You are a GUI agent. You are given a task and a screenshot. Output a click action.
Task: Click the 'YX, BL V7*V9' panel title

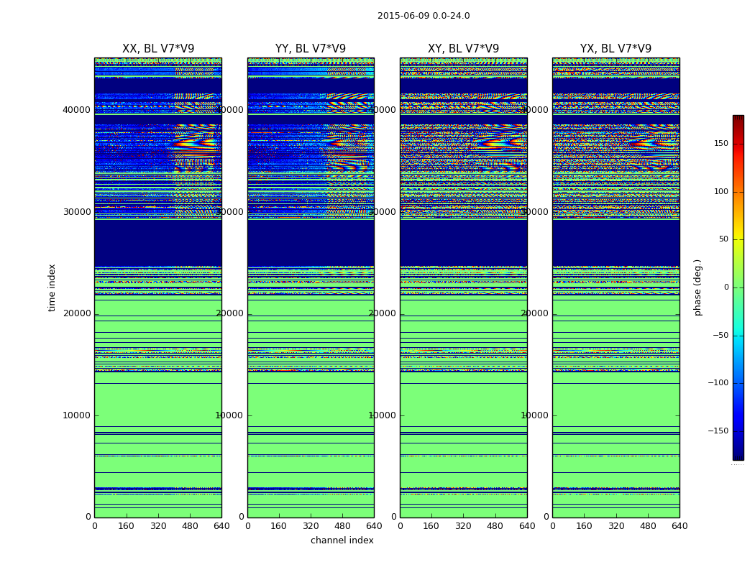[616, 49]
